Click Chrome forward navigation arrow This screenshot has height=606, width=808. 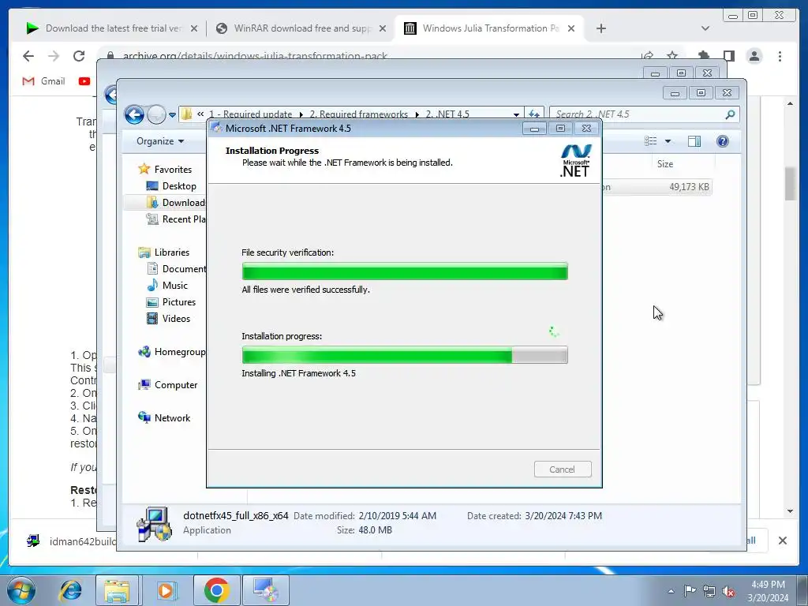tap(53, 56)
